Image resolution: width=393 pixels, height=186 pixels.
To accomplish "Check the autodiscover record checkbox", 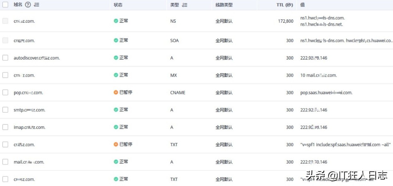I will click(x=5, y=58).
